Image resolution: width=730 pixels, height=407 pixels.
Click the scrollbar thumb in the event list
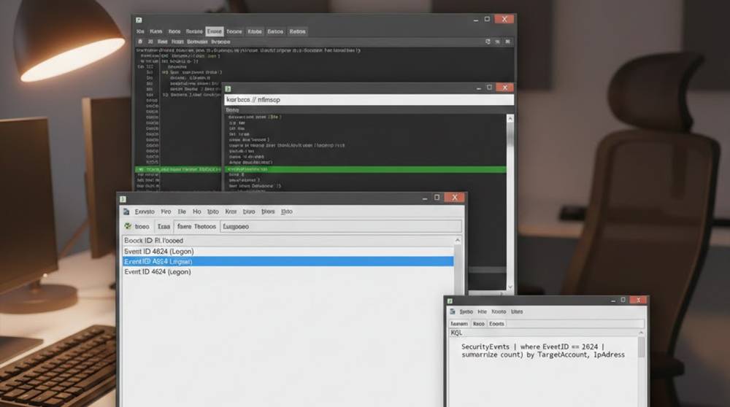pos(458,270)
